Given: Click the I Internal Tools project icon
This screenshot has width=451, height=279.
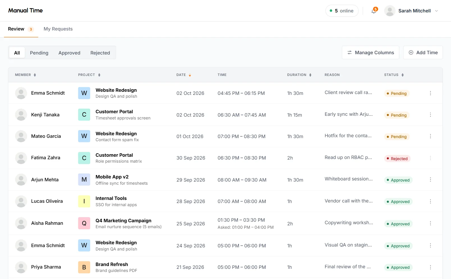Looking at the screenshot, I should point(84,201).
